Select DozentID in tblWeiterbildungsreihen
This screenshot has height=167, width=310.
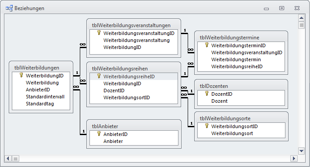coord(114,90)
